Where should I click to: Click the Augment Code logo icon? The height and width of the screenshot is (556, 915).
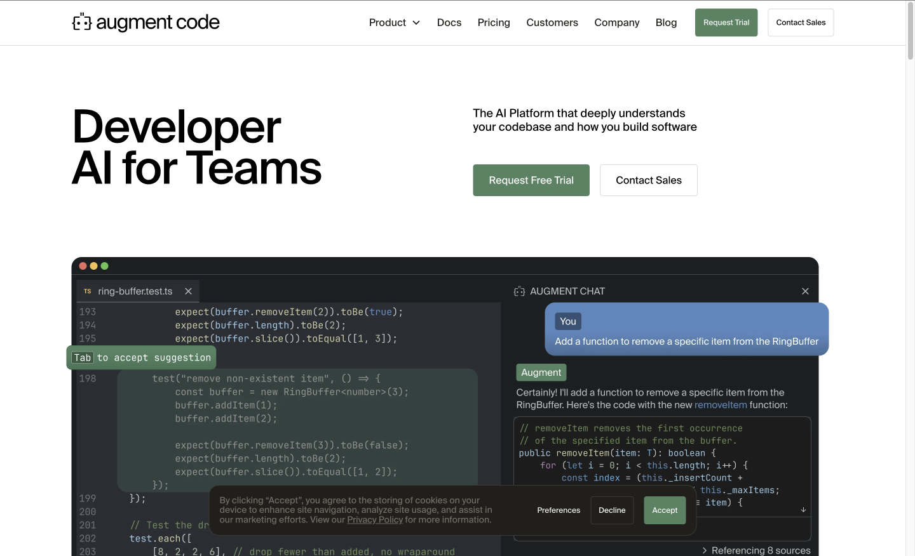tap(82, 22)
